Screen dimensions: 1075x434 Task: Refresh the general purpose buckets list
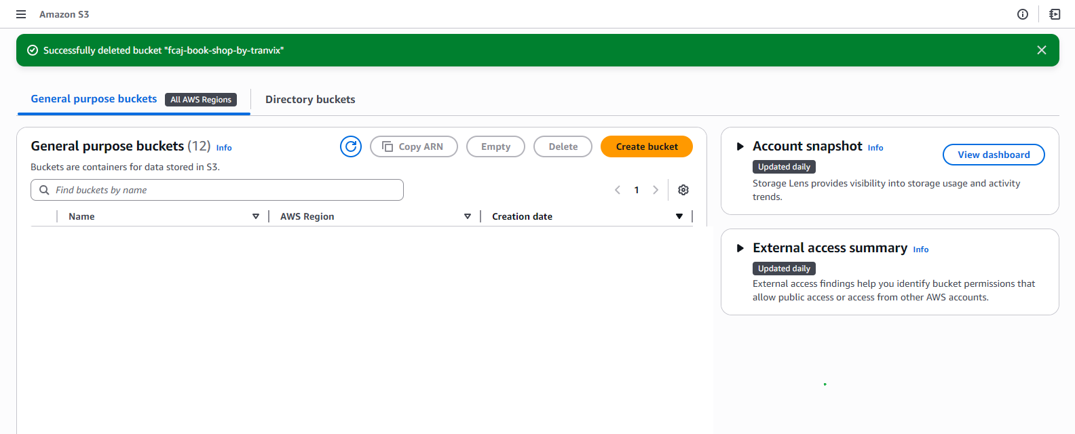pyautogui.click(x=351, y=146)
